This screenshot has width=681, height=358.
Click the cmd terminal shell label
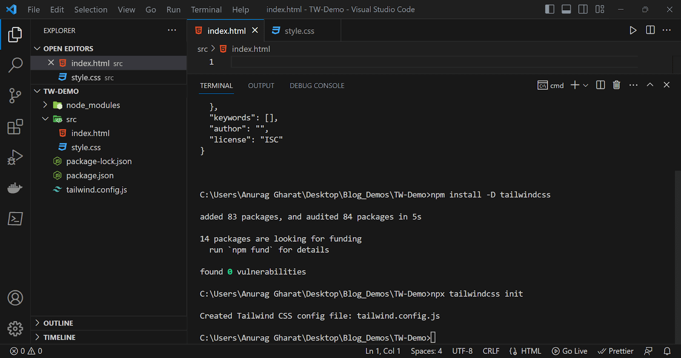(x=550, y=86)
